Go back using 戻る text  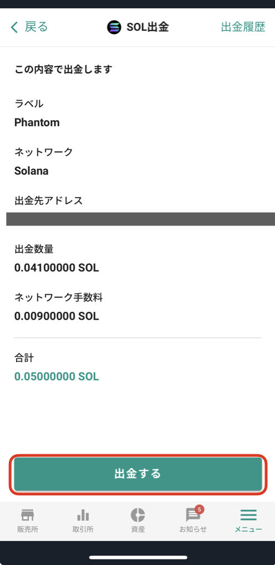tap(36, 27)
